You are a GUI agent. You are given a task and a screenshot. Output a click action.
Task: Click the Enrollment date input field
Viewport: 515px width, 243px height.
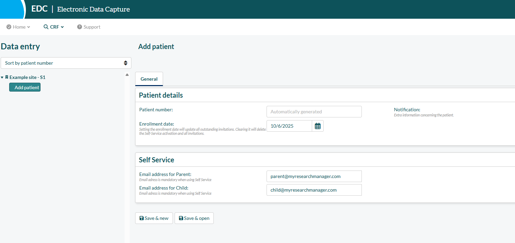point(289,126)
